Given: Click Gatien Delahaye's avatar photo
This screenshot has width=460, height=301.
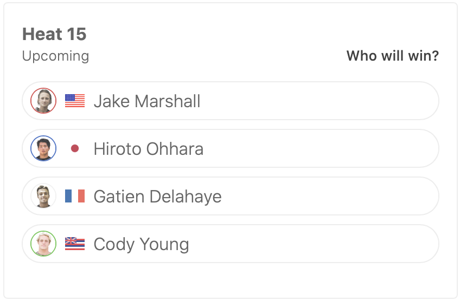Looking at the screenshot, I should click(x=43, y=196).
